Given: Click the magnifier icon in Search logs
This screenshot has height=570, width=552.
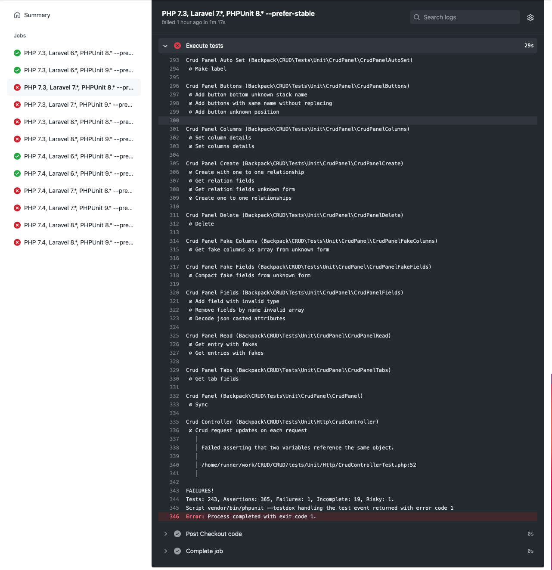Looking at the screenshot, I should pyautogui.click(x=416, y=17).
